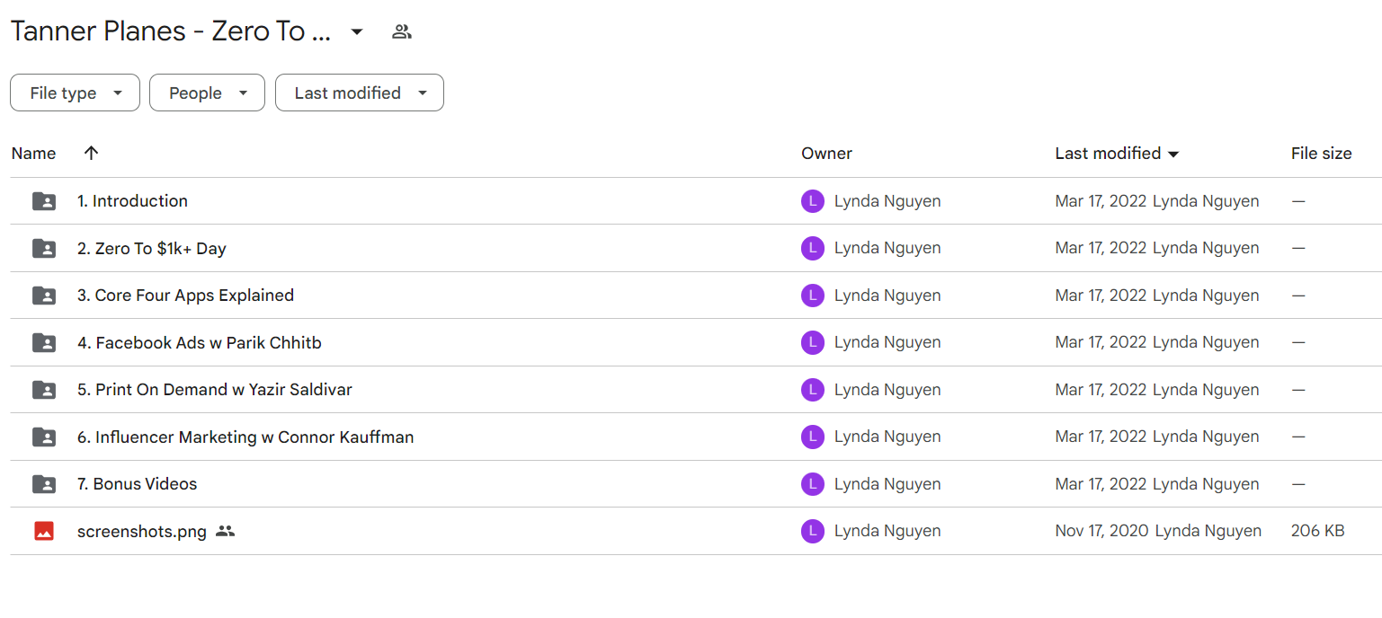Sort by the Name column header
Screen dimensions: 1382x618
(x=34, y=154)
